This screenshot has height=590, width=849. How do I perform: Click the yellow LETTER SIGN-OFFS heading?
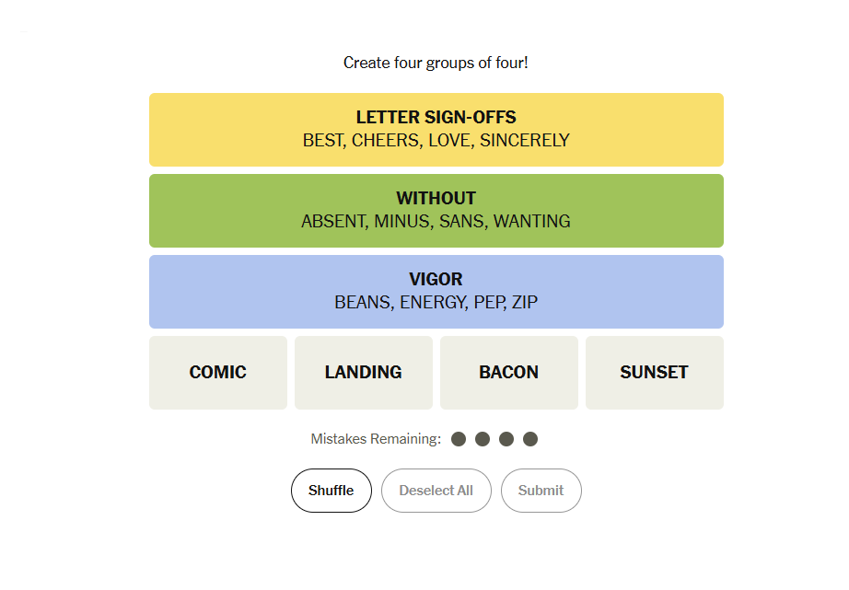(x=436, y=117)
